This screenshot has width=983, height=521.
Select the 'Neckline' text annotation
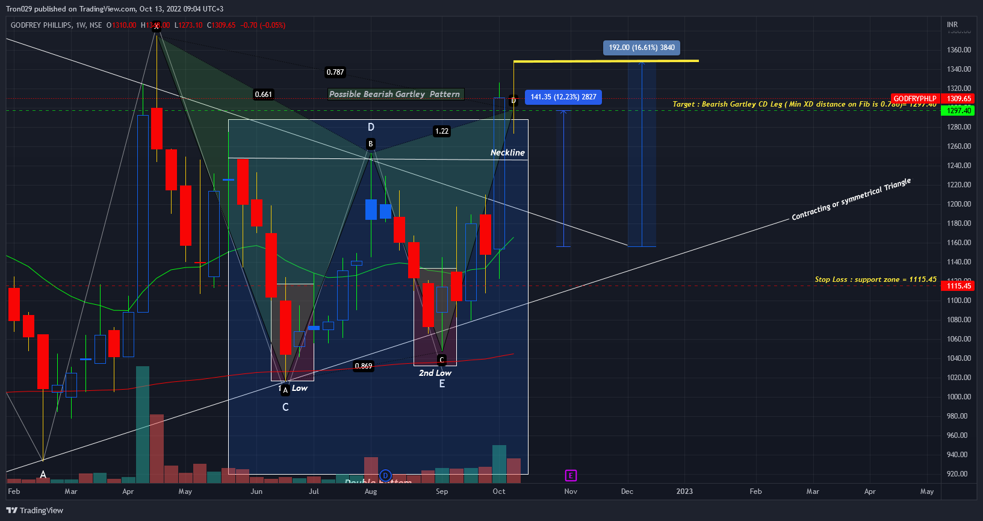point(507,153)
